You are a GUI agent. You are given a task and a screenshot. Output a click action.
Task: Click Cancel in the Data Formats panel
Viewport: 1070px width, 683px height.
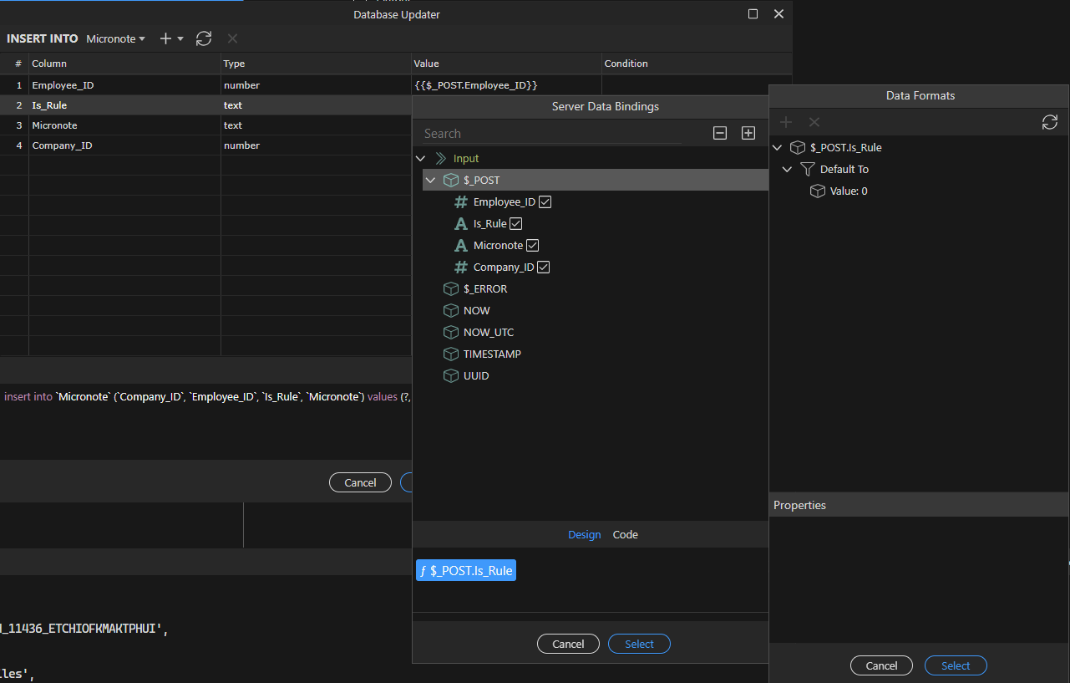pyautogui.click(x=881, y=665)
